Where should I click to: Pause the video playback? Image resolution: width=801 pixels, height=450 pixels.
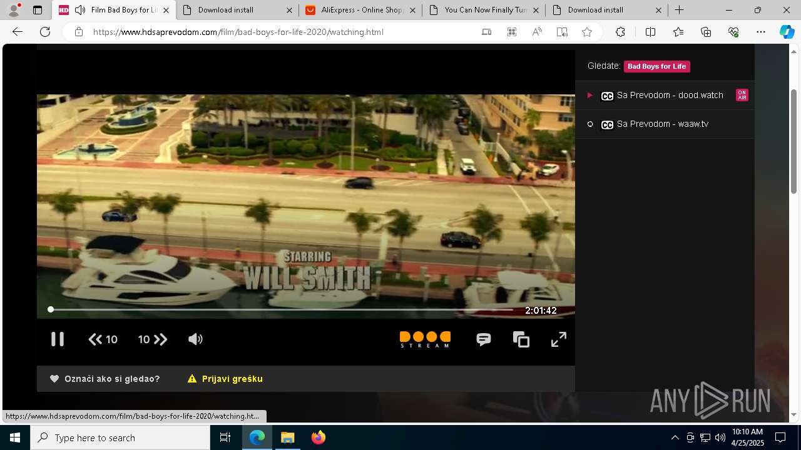[58, 339]
